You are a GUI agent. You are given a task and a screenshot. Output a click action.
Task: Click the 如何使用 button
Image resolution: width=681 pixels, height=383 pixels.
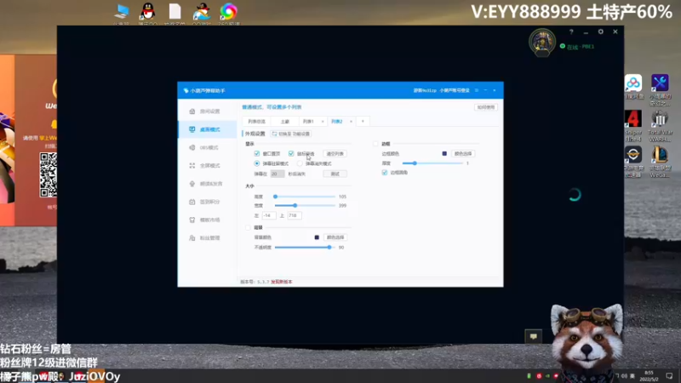click(x=485, y=107)
